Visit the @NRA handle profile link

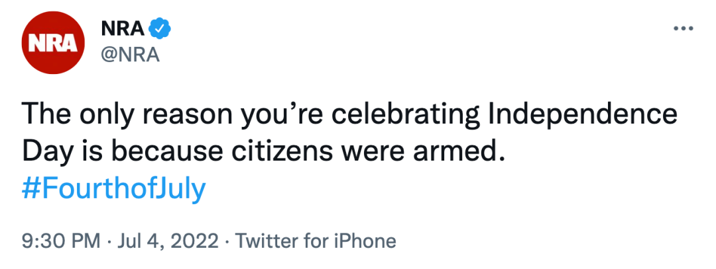tap(130, 55)
